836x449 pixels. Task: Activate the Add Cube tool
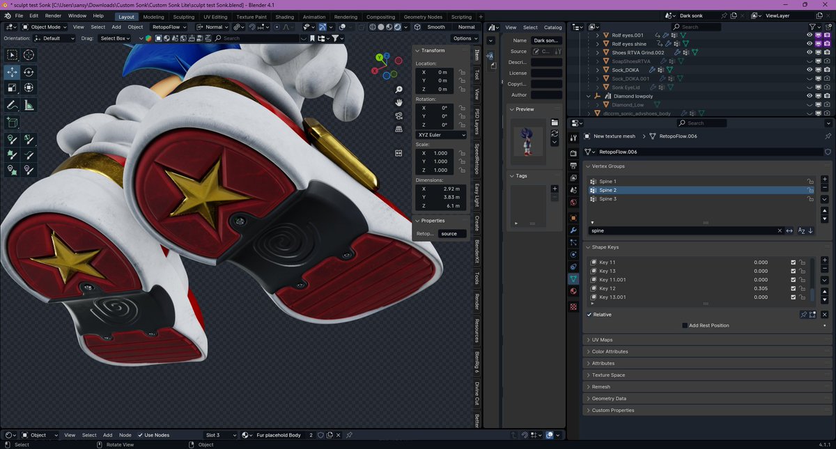coord(13,123)
